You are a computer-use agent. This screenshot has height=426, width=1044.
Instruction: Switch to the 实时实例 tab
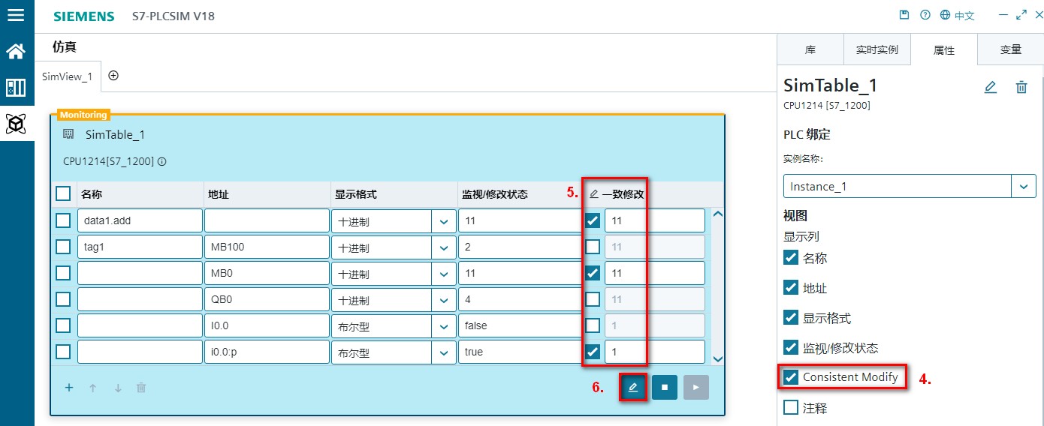click(x=877, y=49)
